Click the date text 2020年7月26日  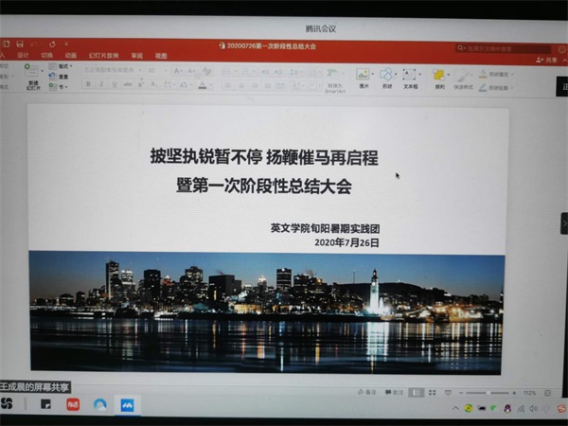[x=346, y=242]
